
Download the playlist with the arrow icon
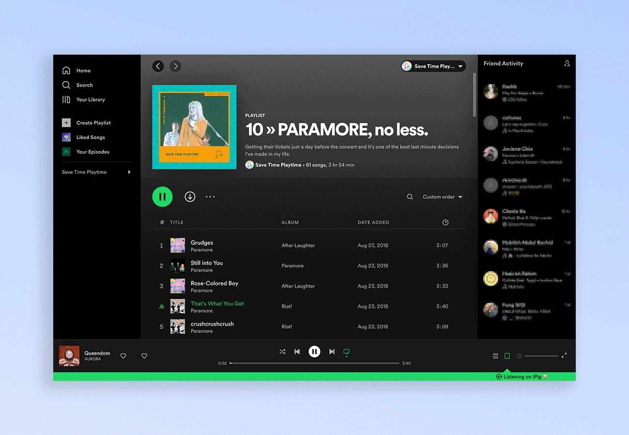190,197
